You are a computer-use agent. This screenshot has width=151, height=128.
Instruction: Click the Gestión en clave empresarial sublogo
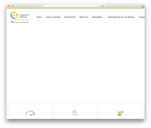20,22
